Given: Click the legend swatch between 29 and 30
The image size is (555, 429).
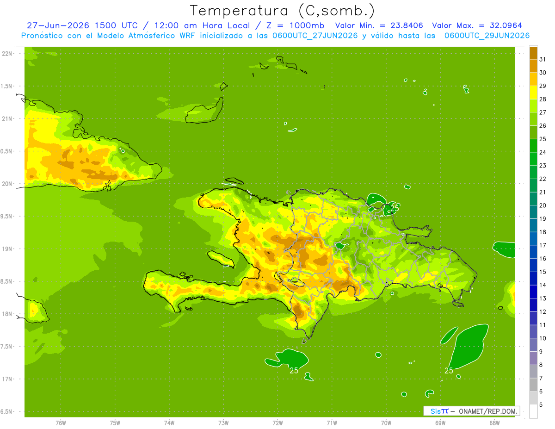Looking at the screenshot, I should click(x=533, y=79).
